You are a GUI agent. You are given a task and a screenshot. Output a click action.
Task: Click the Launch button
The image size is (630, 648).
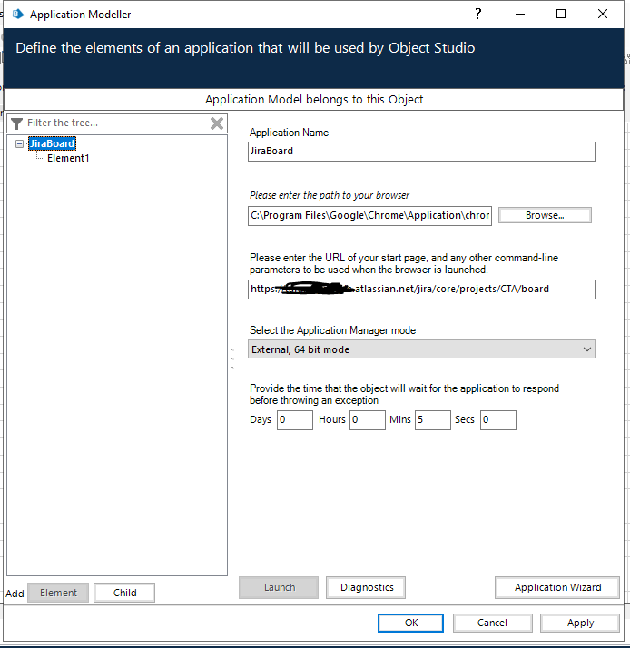pyautogui.click(x=279, y=587)
